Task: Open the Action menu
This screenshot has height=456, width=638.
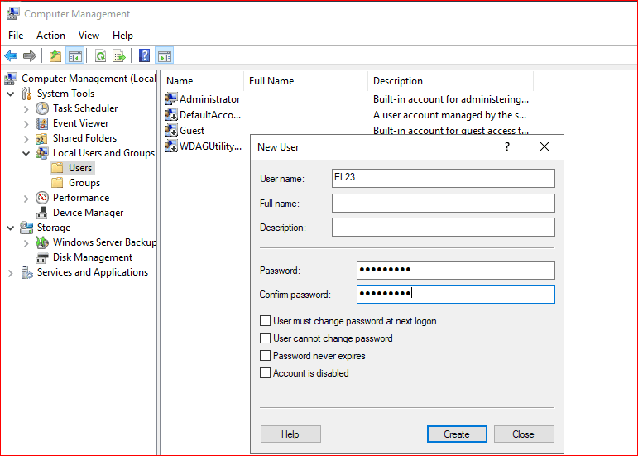Action: 50,36
